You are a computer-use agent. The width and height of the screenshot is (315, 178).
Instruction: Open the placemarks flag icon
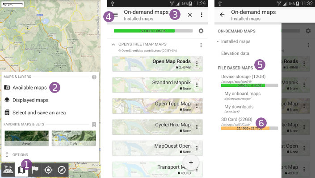click(35, 170)
